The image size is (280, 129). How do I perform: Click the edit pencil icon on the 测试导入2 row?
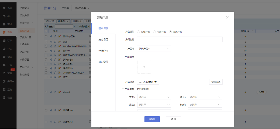(59, 122)
